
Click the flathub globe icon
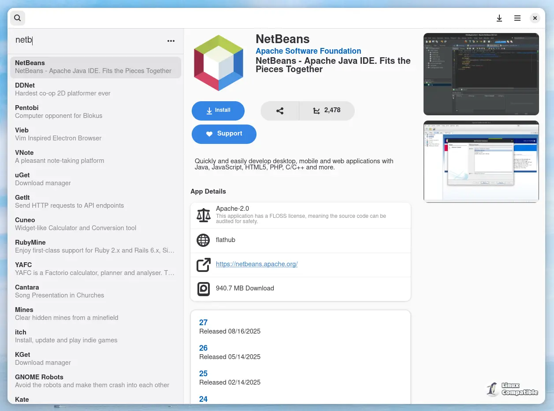(x=203, y=240)
